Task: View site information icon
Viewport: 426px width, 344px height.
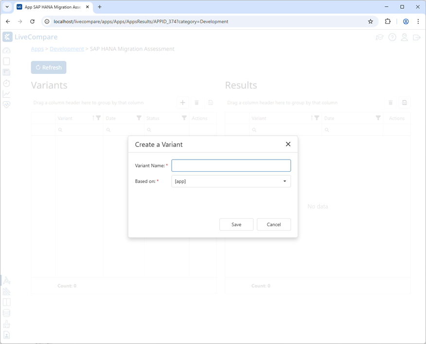Action: click(x=47, y=21)
